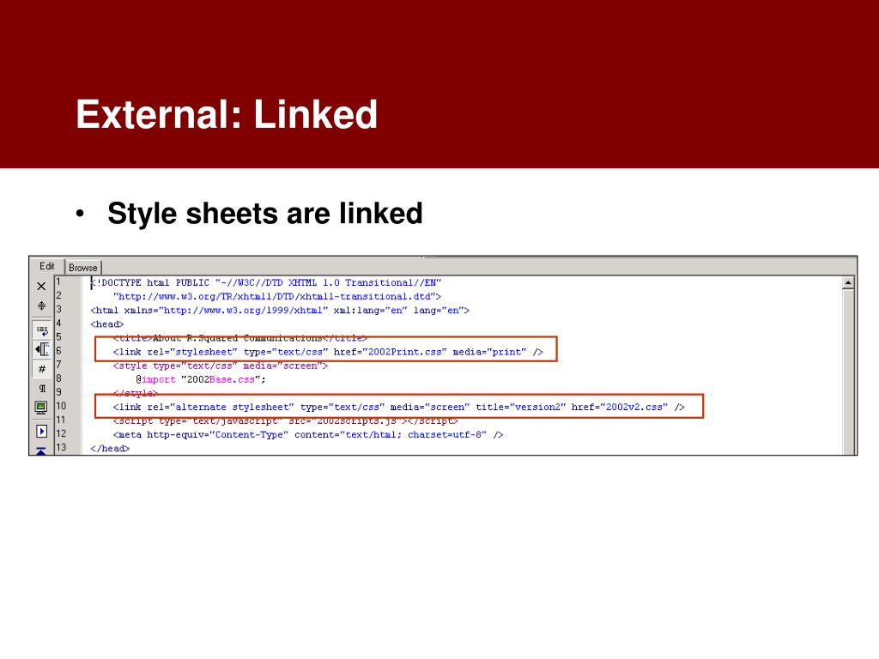This screenshot has height=659, width=879.
Task: Toggle the show gutter icon
Action: click(42, 350)
